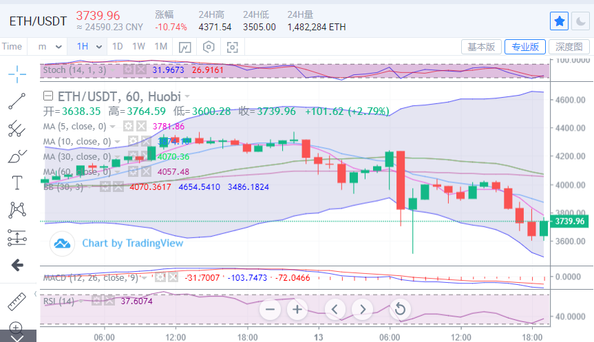The image size is (594, 342).
Task: Expand the MA 10 dropdown arrow
Action: point(118,142)
